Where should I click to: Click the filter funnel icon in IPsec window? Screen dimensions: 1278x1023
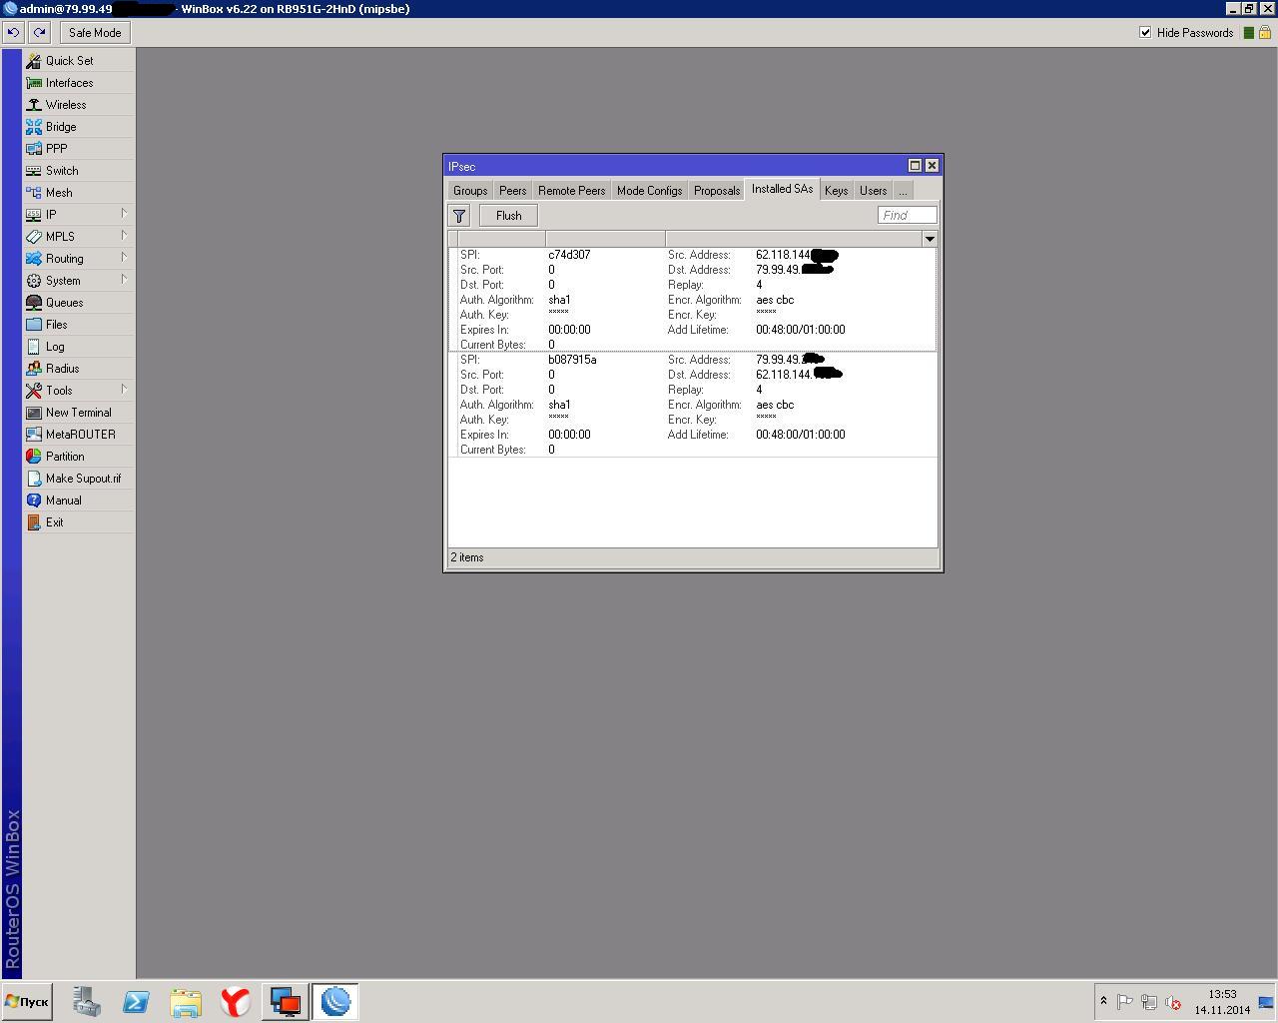459,216
